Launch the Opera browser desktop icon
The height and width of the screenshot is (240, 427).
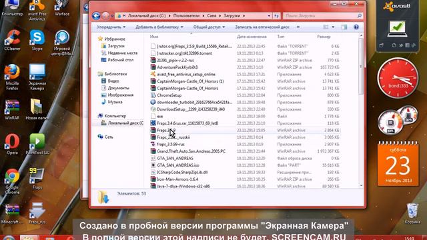click(12, 144)
